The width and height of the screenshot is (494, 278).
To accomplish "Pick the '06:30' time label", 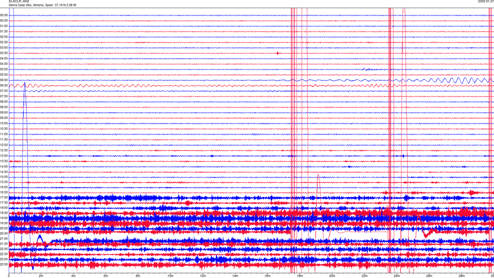I will tap(4, 85).
